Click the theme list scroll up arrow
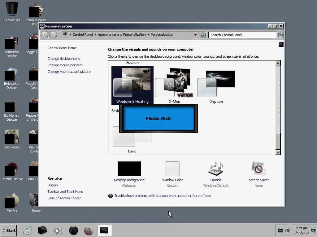 point(278,63)
